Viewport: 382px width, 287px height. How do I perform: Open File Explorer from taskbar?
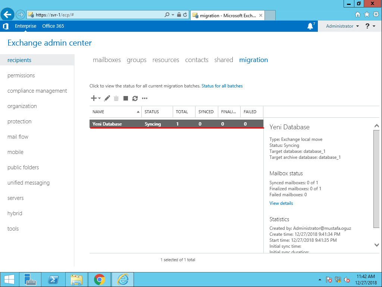tap(76, 280)
